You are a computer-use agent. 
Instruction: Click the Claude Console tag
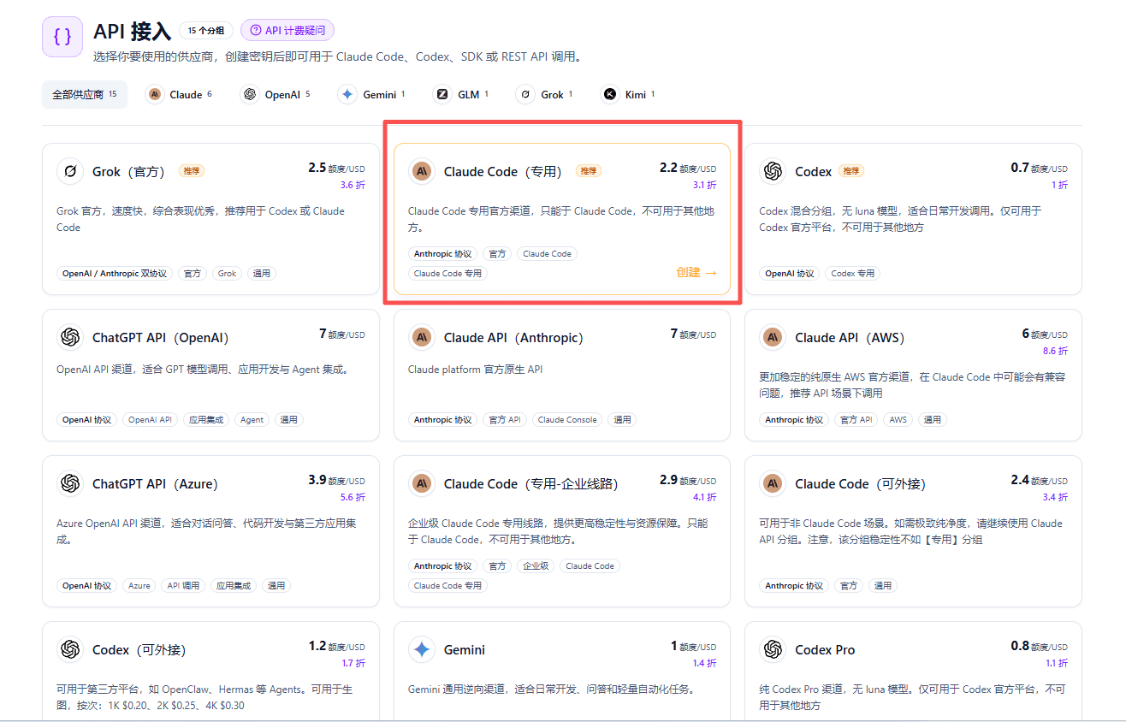click(567, 420)
